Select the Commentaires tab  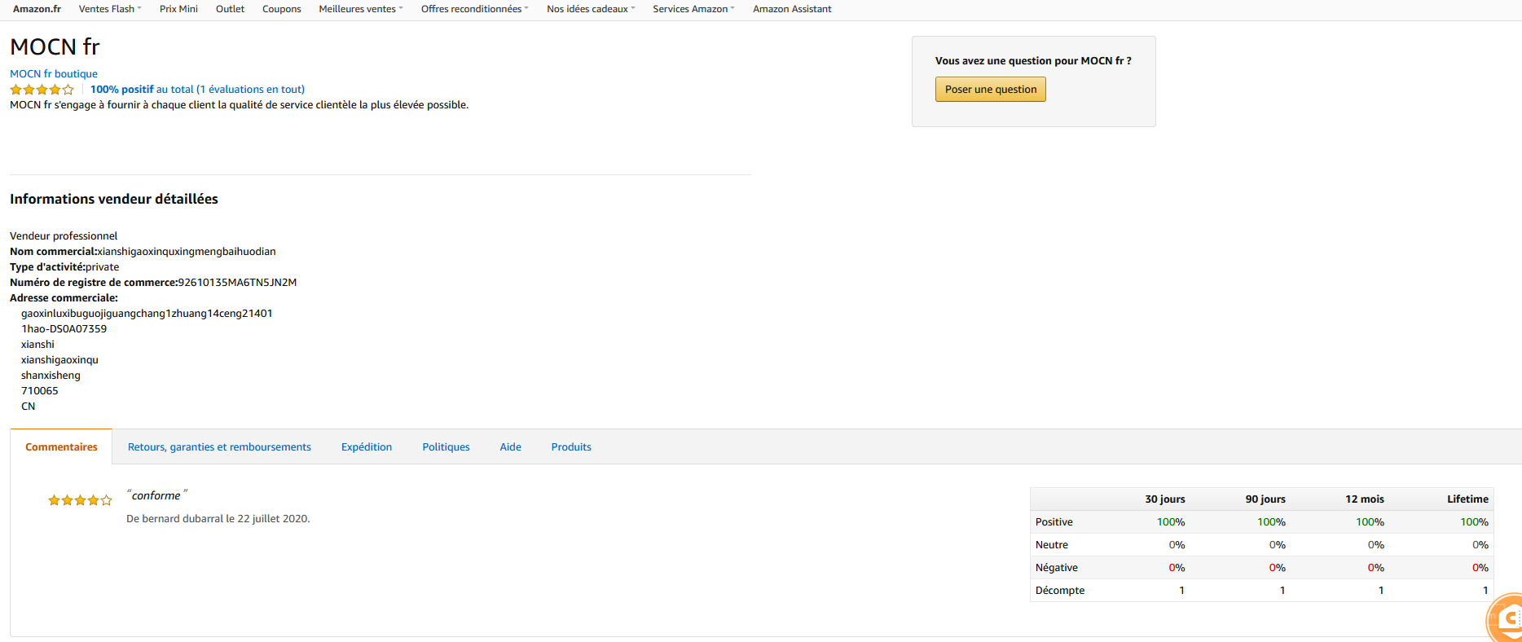click(61, 447)
